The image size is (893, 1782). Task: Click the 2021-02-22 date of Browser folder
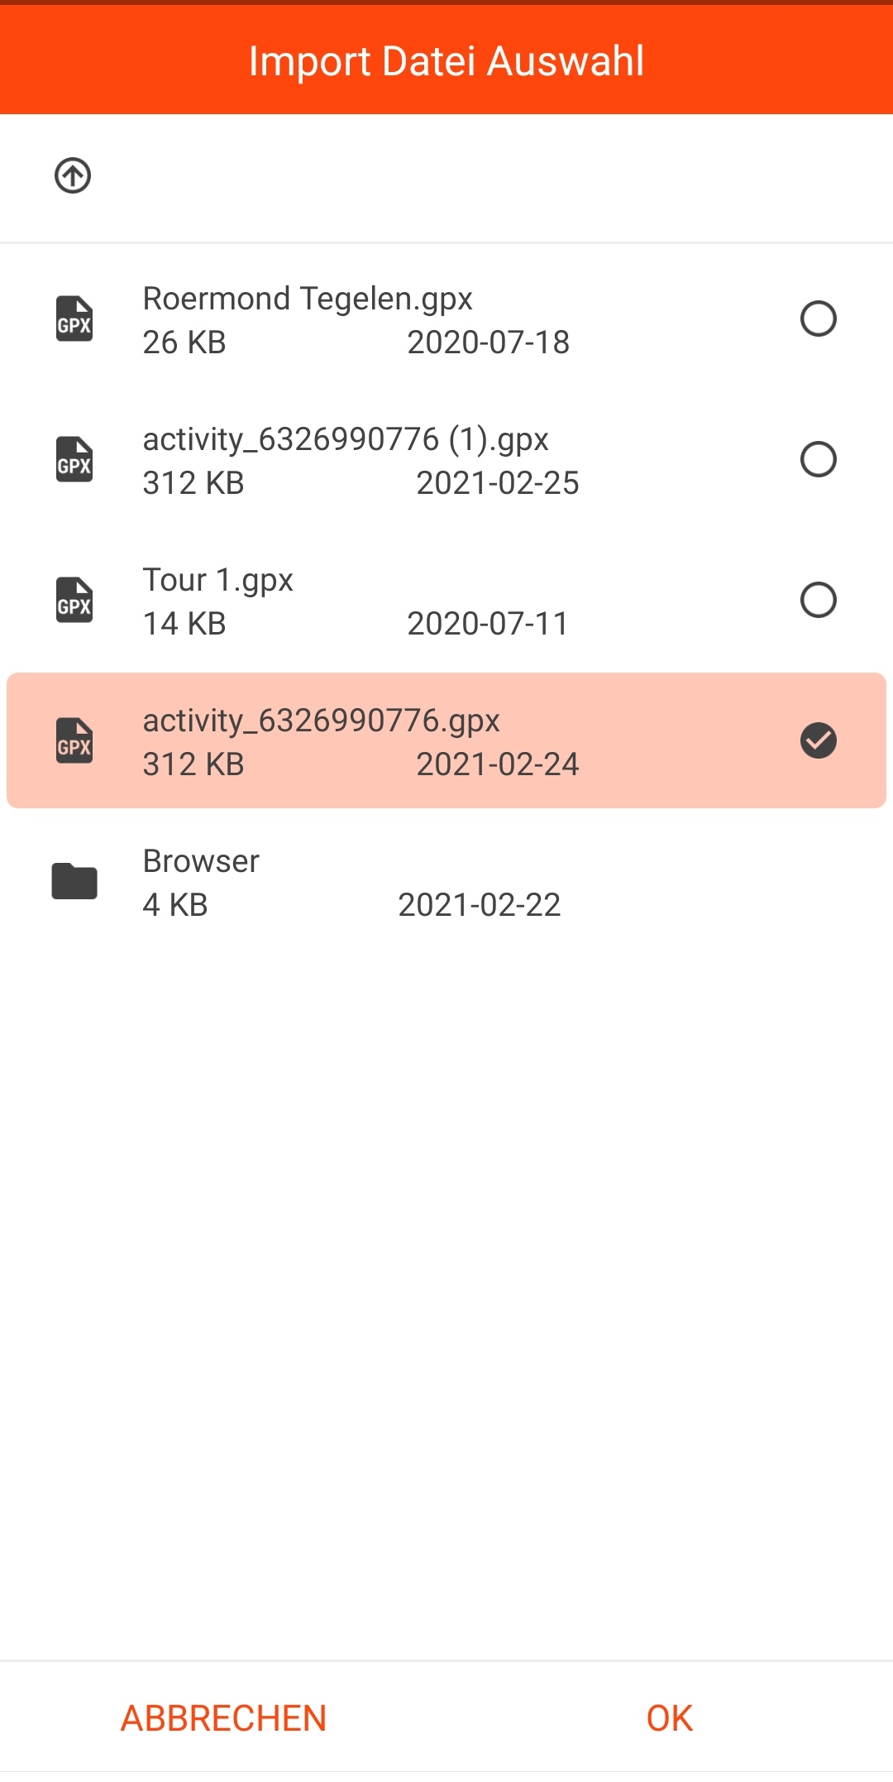pos(480,905)
